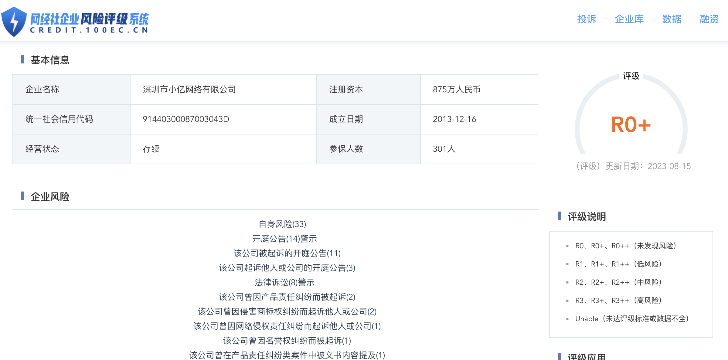The width and height of the screenshot is (728, 360).
Task: Click the 评级 label above the gauge
Action: [631, 76]
